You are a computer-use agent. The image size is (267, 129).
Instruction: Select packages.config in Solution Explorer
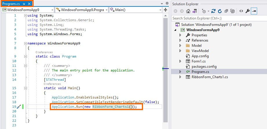[x=204, y=67]
